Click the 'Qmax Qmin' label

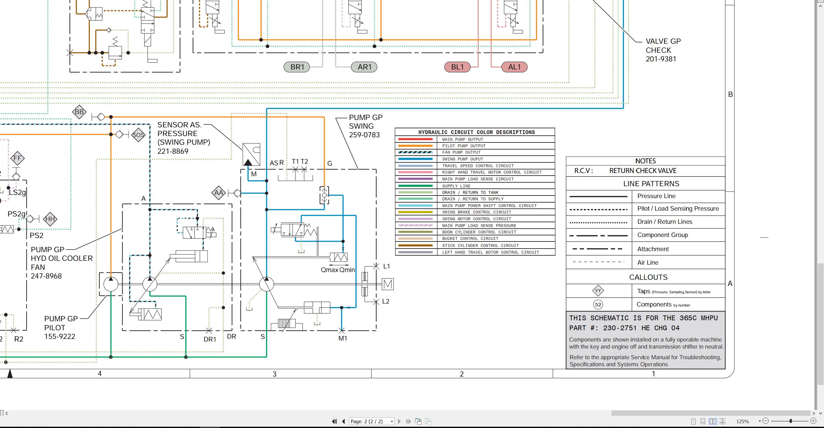[x=338, y=270]
